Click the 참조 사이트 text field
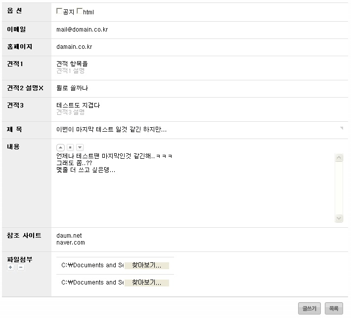This screenshot has width=351, height=318. (148, 239)
